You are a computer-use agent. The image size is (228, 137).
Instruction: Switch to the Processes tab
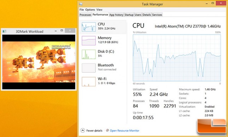click(x=85, y=15)
